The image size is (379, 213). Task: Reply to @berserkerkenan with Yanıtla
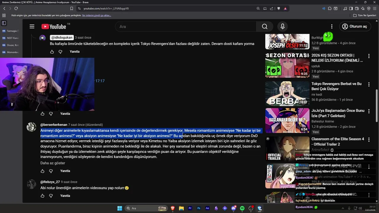65,171
